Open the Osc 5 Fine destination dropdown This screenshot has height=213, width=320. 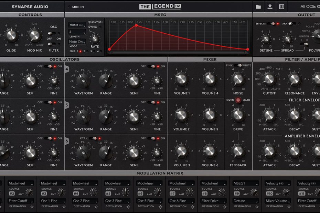pyautogui.click(x=149, y=201)
